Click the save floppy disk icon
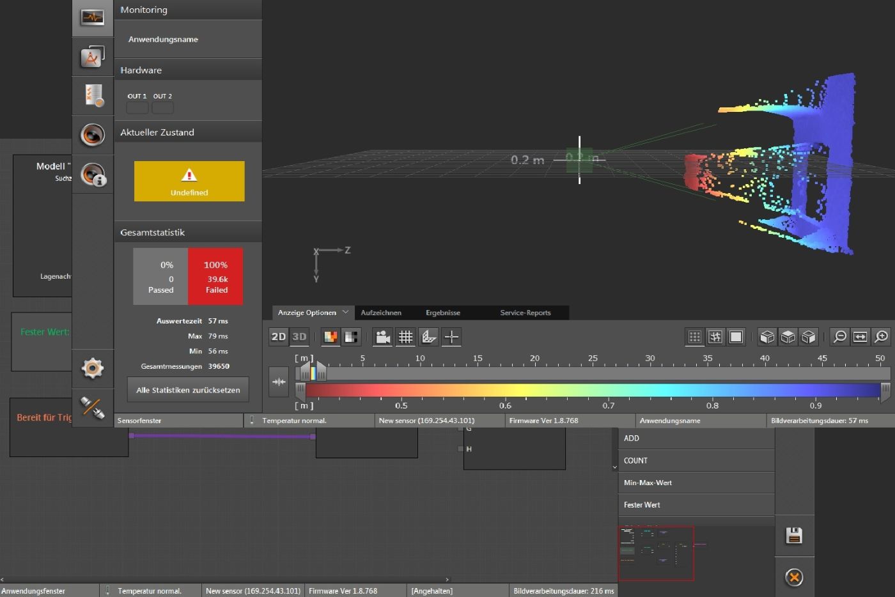 click(x=794, y=536)
